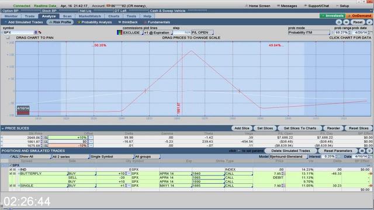Viewport: 374px width, 210px height.
Task: Click the Delete Simulated Trades button
Action: point(290,150)
